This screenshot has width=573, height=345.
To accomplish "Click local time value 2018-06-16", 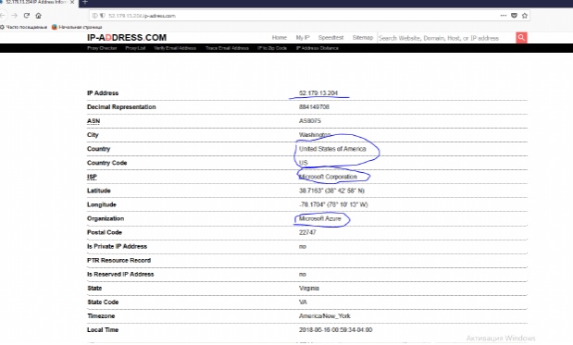I will pos(335,330).
